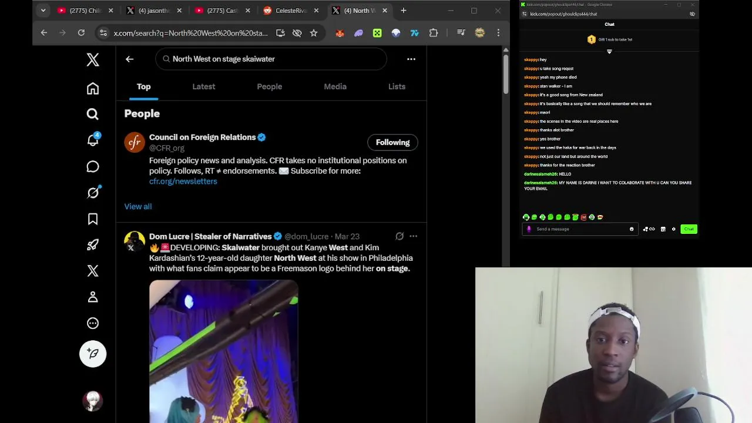
Task: Click eye-slash icon in Kick popout address bar
Action: click(x=692, y=14)
